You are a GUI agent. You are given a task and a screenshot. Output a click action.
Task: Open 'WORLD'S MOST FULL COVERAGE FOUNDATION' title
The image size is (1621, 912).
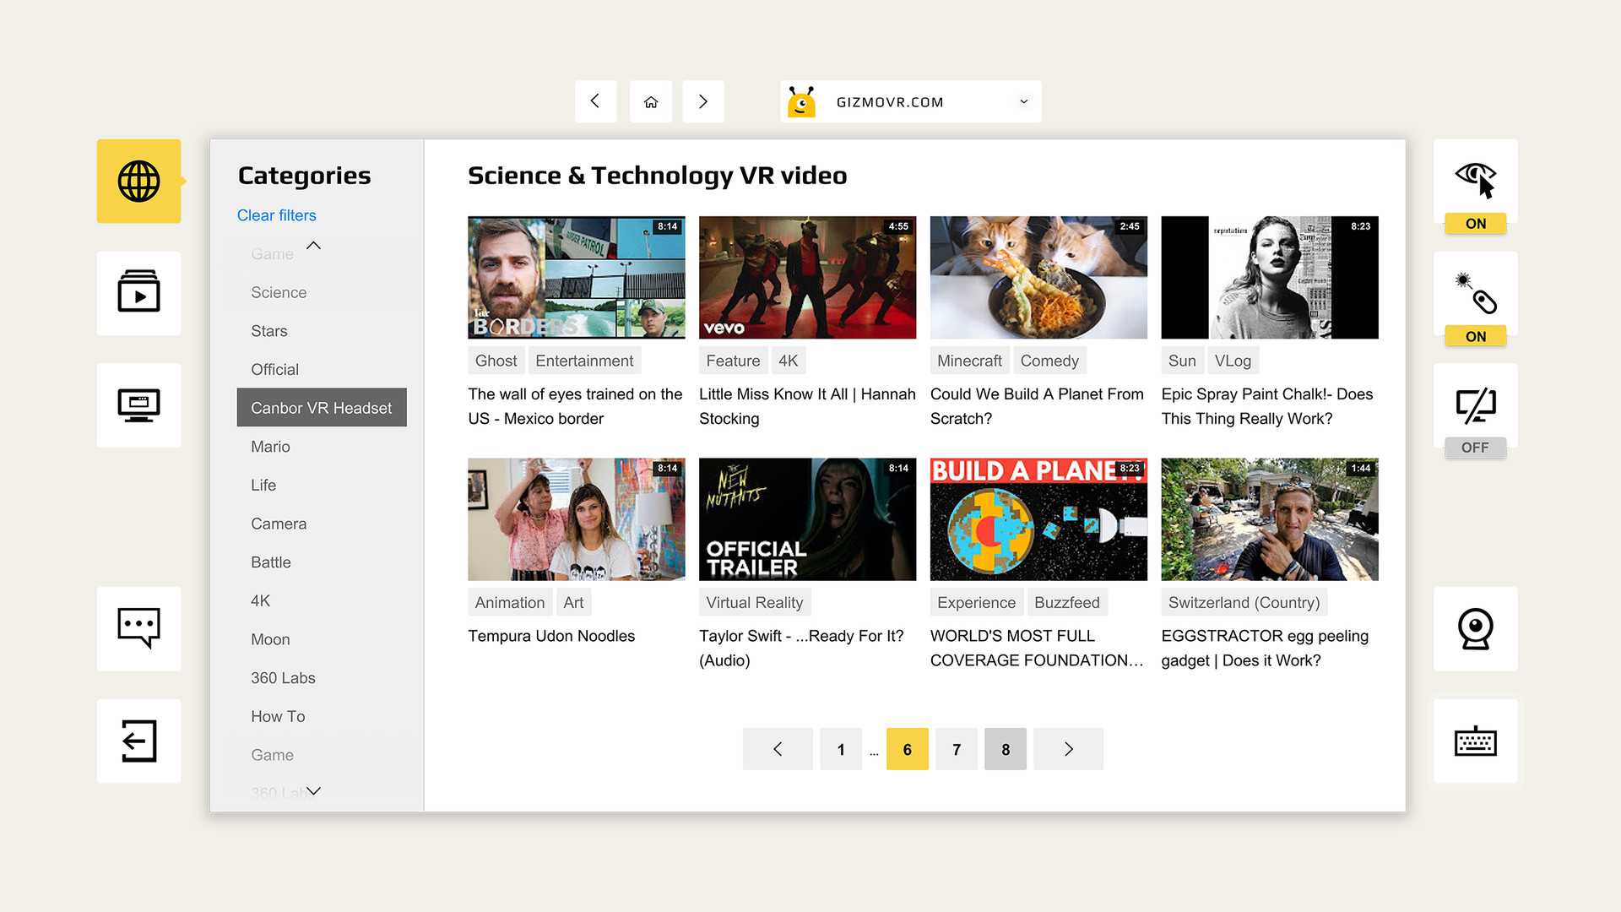tap(1037, 648)
